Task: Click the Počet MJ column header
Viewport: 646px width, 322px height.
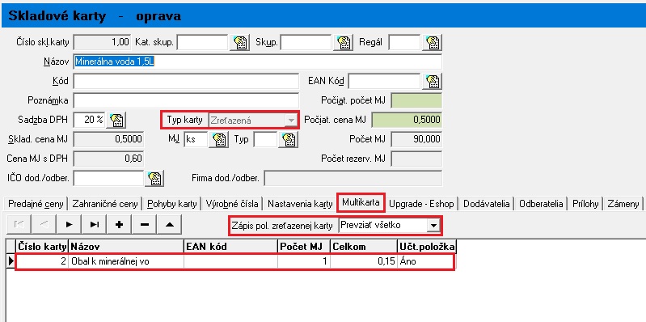Action: (304, 247)
